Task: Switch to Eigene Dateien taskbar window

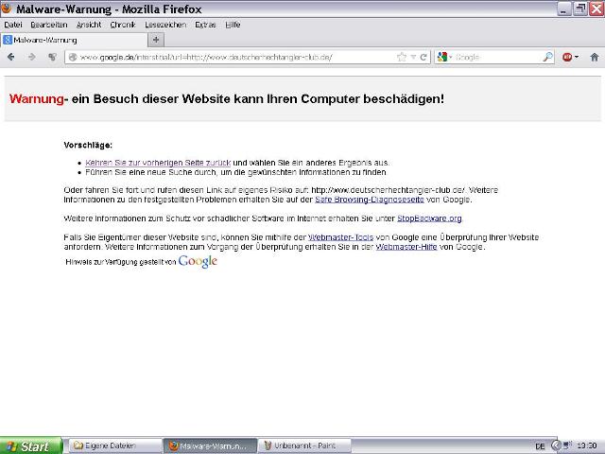Action: [114, 445]
